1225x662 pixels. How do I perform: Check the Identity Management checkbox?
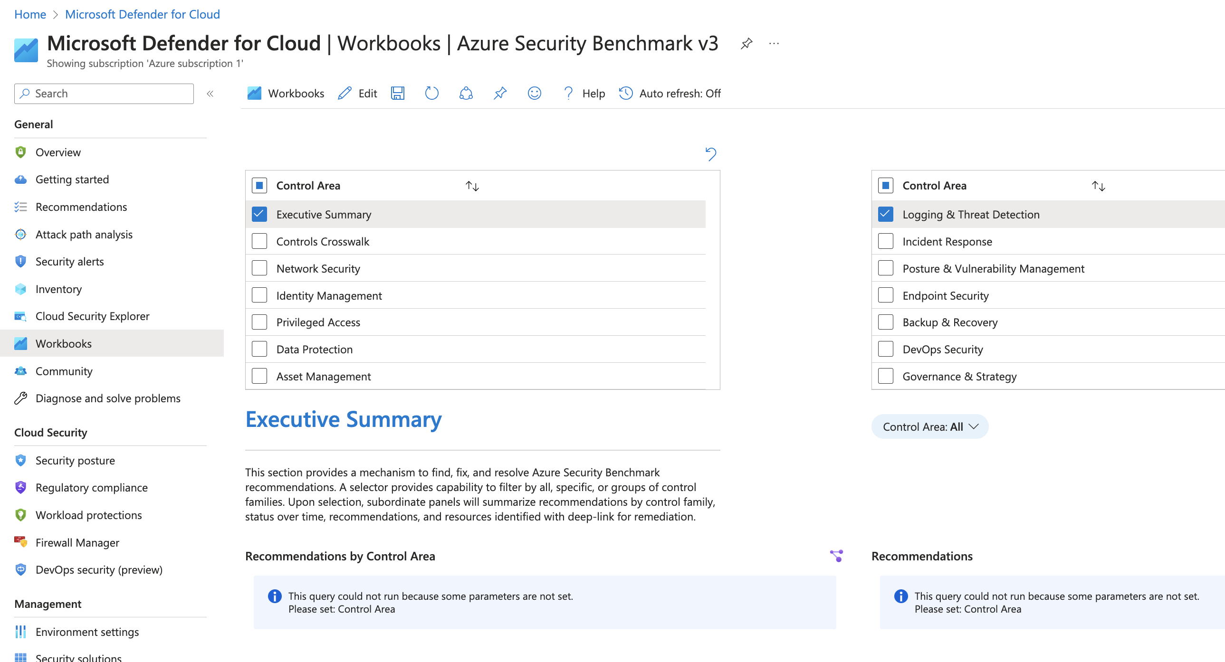[259, 295]
